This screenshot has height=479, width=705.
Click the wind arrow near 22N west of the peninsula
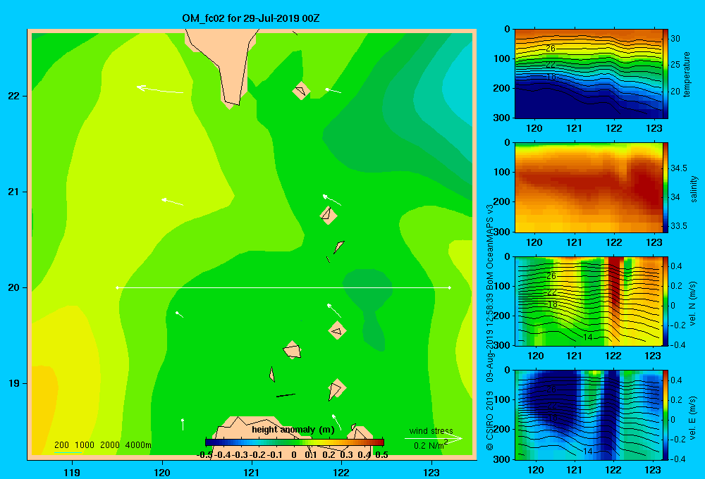click(x=160, y=89)
